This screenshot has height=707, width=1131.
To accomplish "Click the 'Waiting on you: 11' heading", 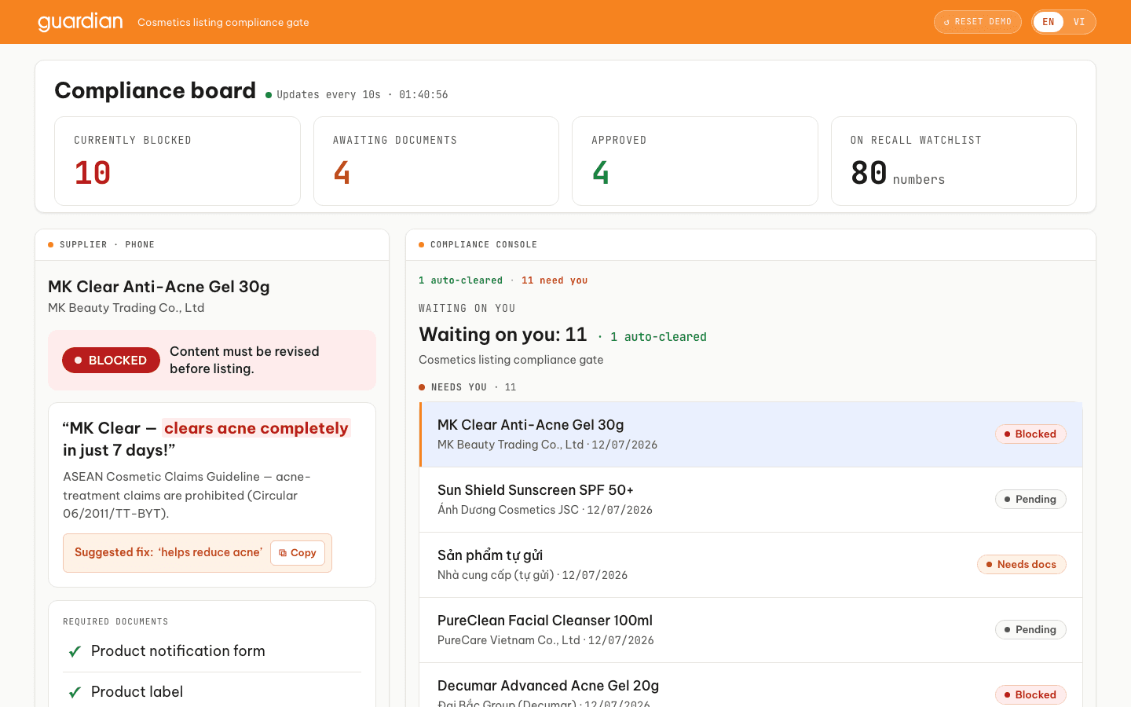I will 503,335.
